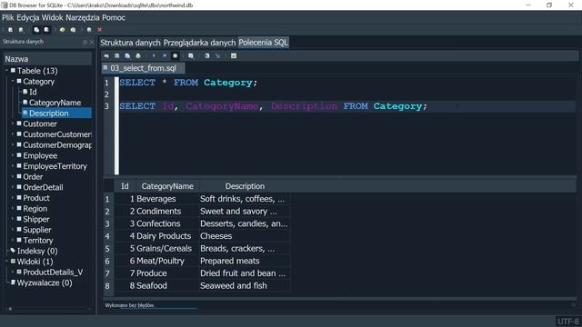Click the Nazwa column header
Screen dimensions: 582x327
coord(47,58)
